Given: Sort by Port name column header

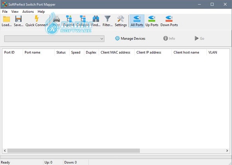Looking at the screenshot, I should [39, 52].
